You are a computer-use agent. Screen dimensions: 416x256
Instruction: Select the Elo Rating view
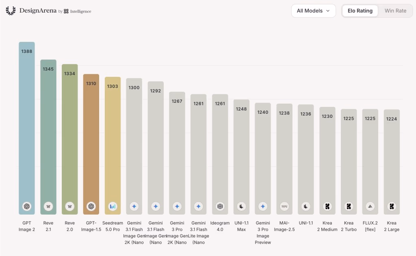coord(360,11)
